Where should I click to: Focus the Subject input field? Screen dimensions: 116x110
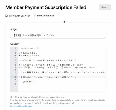click(58, 35)
